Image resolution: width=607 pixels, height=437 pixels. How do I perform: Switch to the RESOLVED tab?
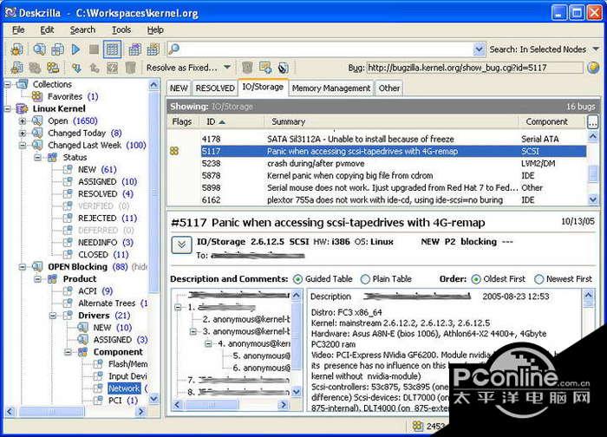[215, 88]
